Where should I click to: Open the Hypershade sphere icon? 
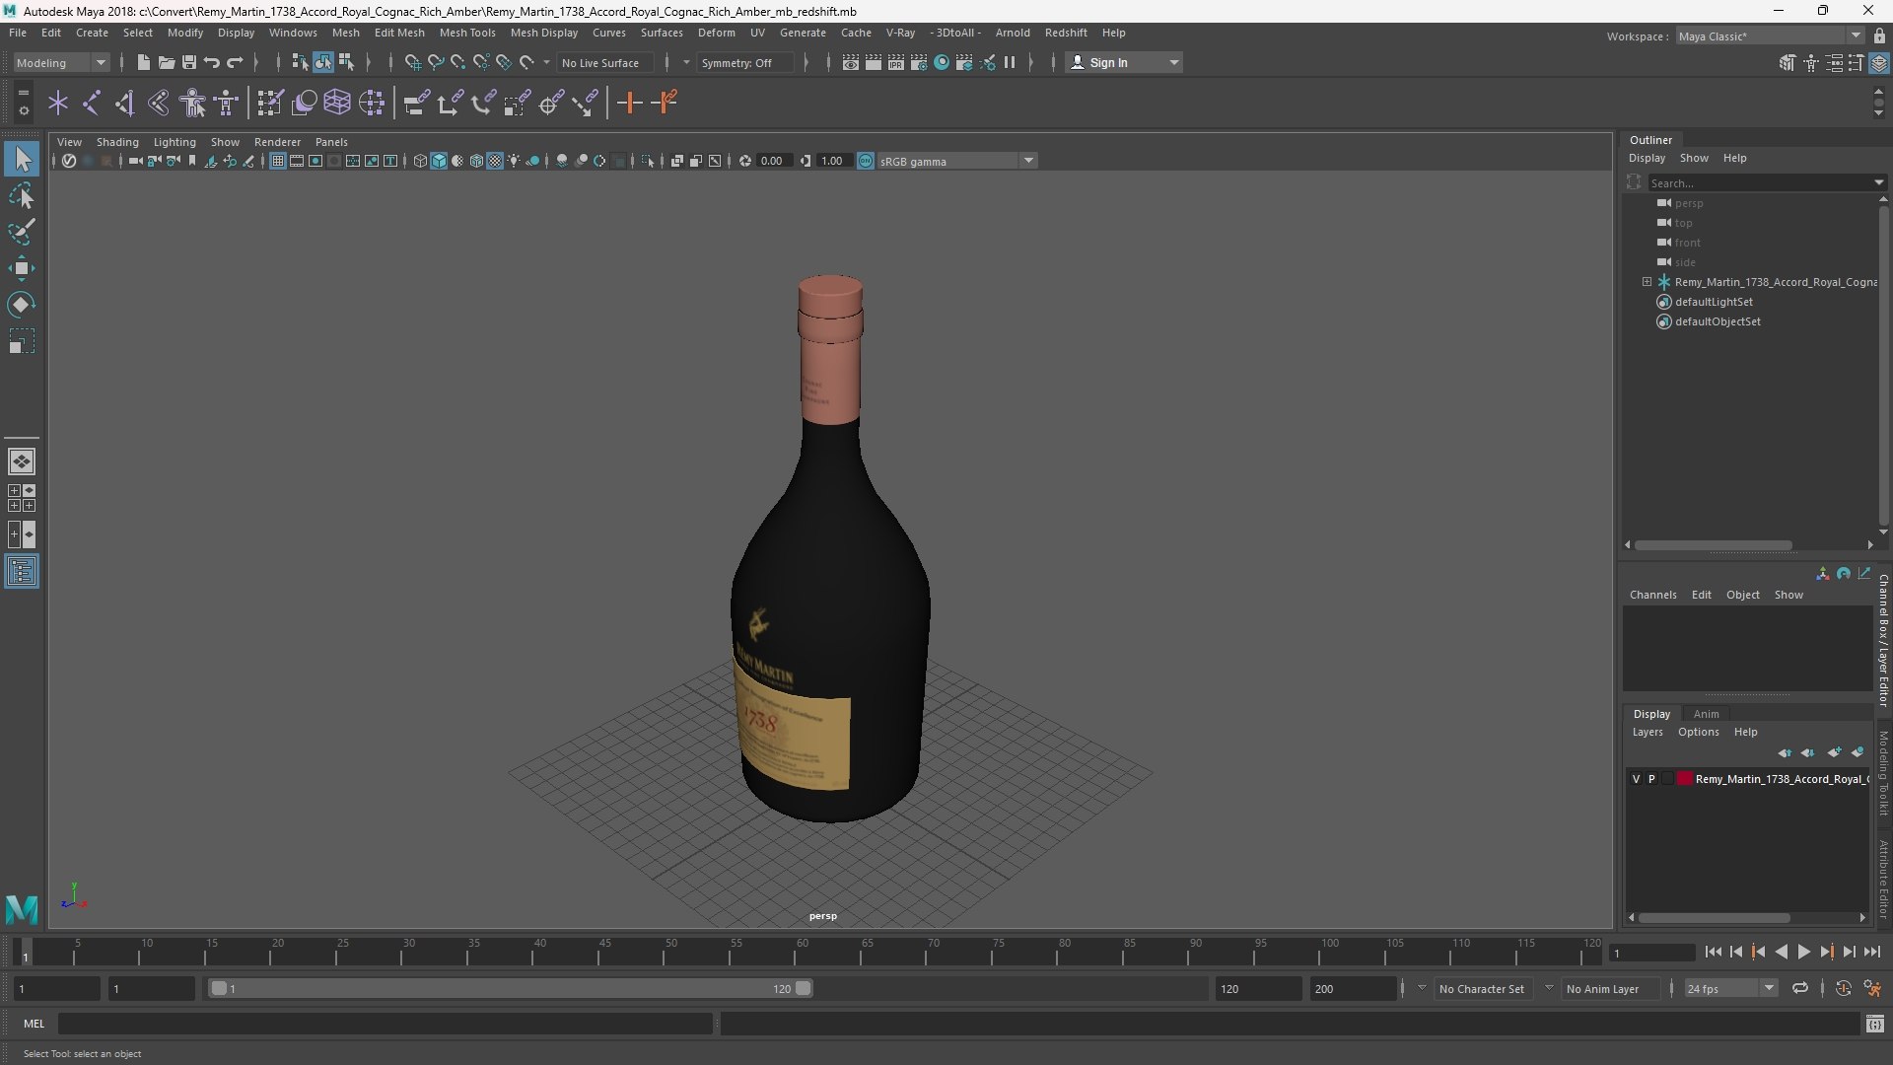(942, 62)
